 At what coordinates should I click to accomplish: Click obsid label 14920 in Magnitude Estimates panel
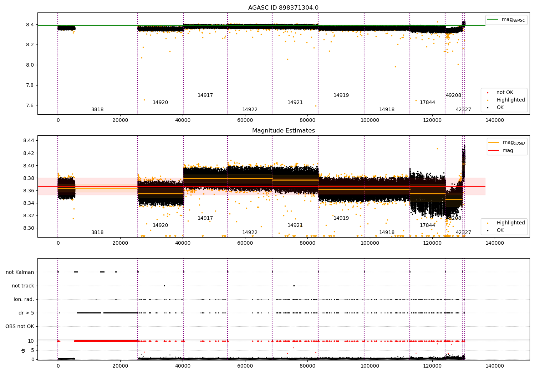pos(160,225)
